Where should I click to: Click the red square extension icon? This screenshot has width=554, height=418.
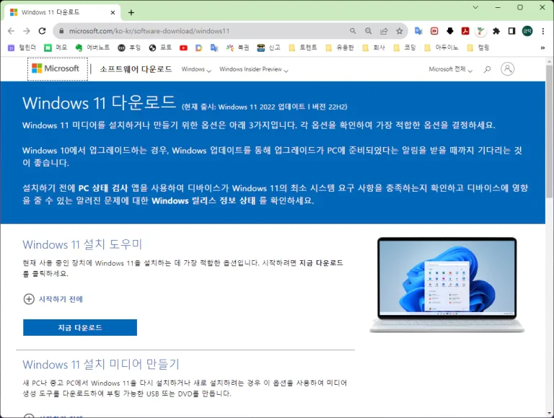click(434, 31)
